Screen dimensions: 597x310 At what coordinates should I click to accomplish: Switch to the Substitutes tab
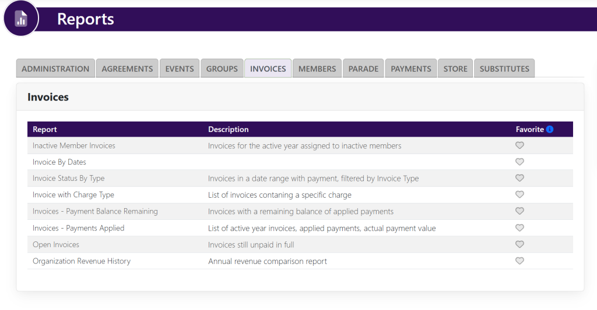coord(504,69)
